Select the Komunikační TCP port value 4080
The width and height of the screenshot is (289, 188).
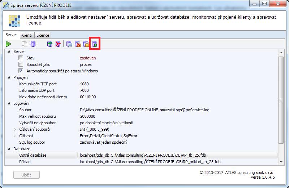84,84
